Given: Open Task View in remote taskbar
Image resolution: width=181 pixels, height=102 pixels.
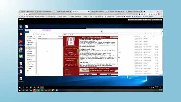Looking at the screenshot, I should (x=27, y=87).
